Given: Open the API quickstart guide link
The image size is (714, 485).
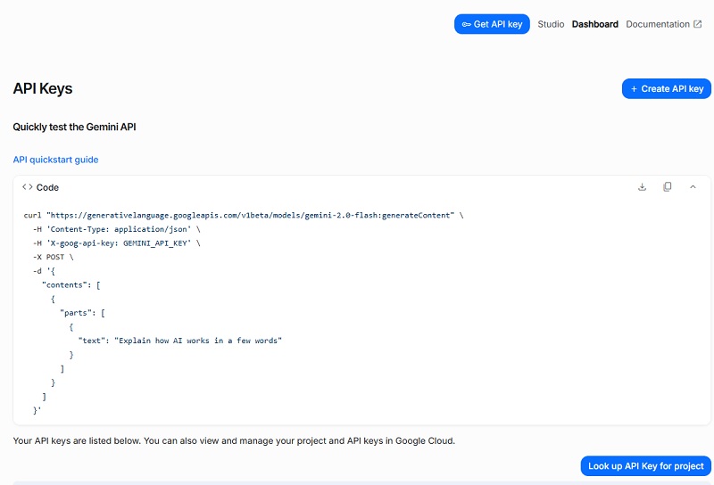Looking at the screenshot, I should 55,160.
